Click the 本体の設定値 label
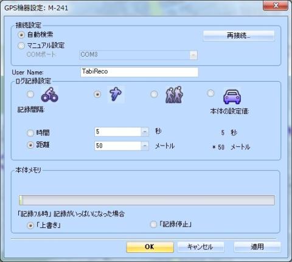292x262 pixels. 229,111
